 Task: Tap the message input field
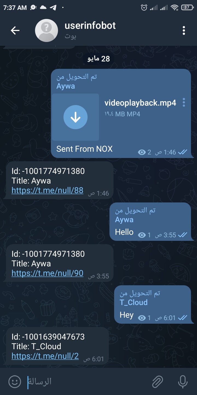[x=88, y=381]
